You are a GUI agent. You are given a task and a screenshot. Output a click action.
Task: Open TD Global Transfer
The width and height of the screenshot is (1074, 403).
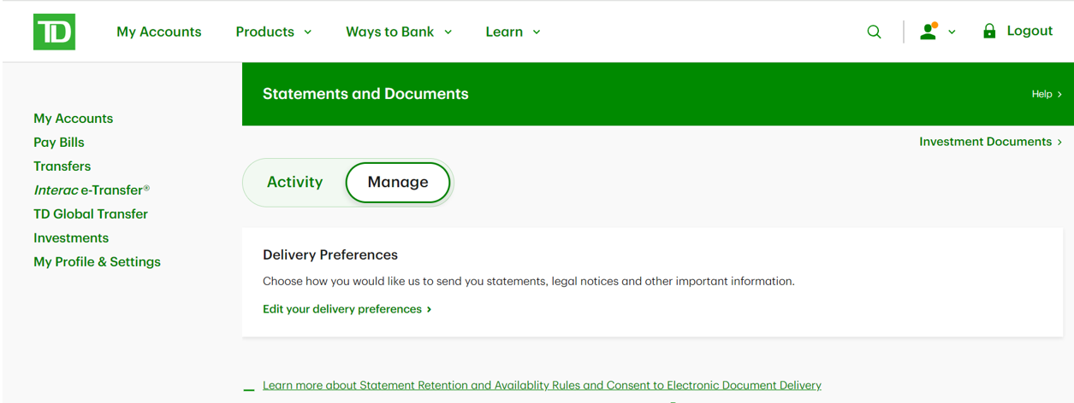coord(91,214)
